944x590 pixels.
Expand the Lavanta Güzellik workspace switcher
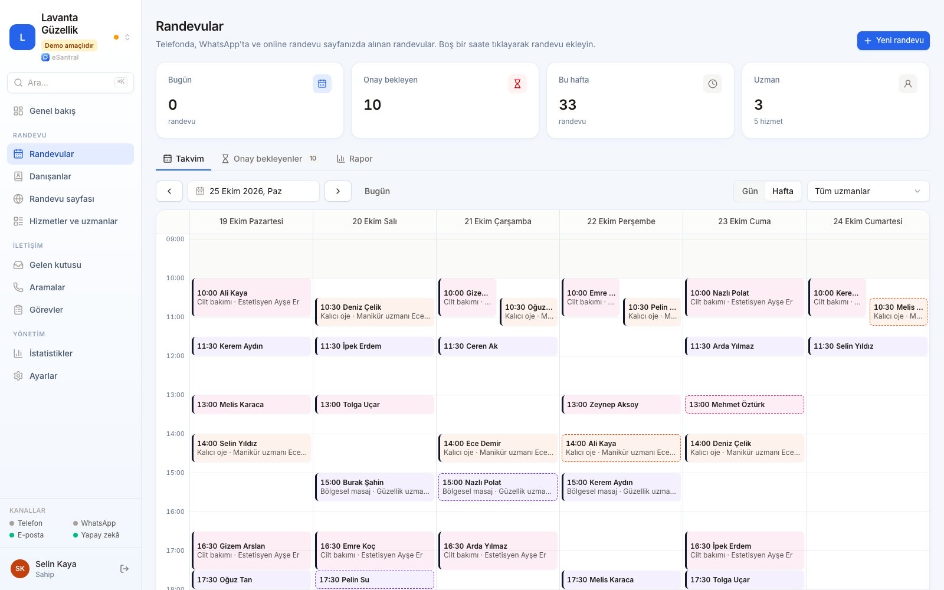[127, 37]
